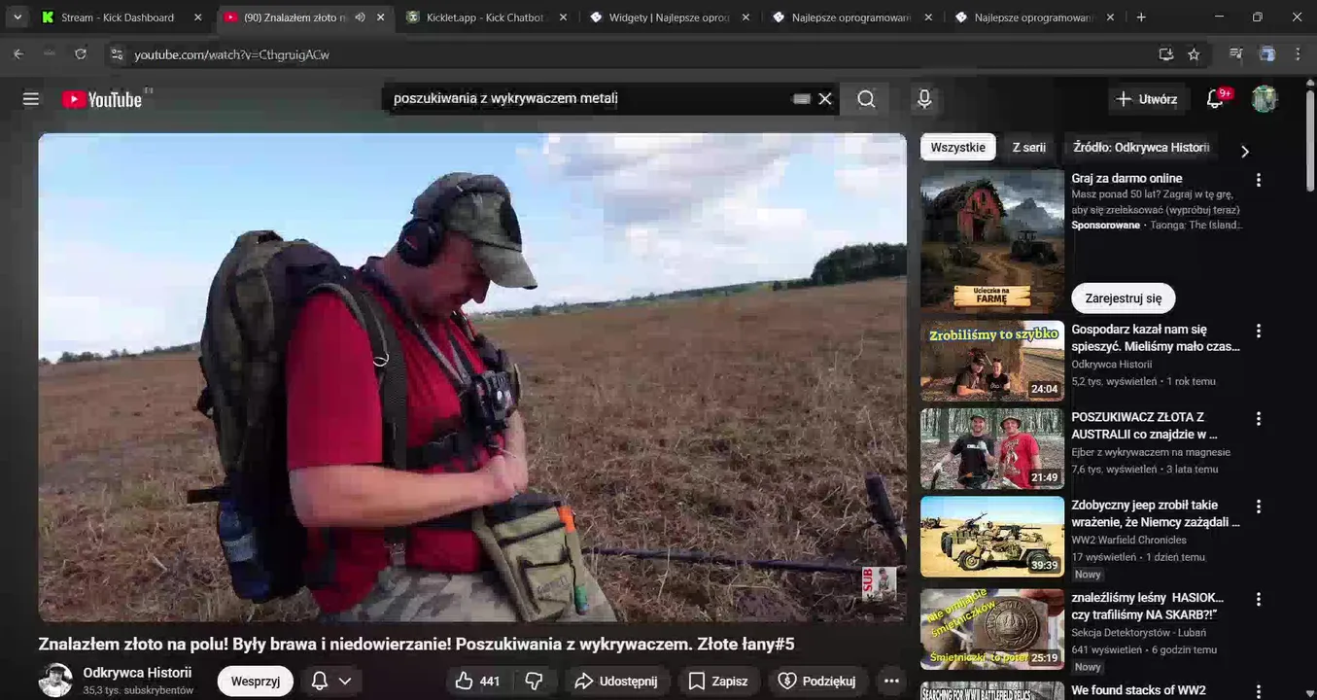This screenshot has width=1317, height=700.
Task: Open the Odkrywca Historii channel name
Action: pyautogui.click(x=137, y=673)
